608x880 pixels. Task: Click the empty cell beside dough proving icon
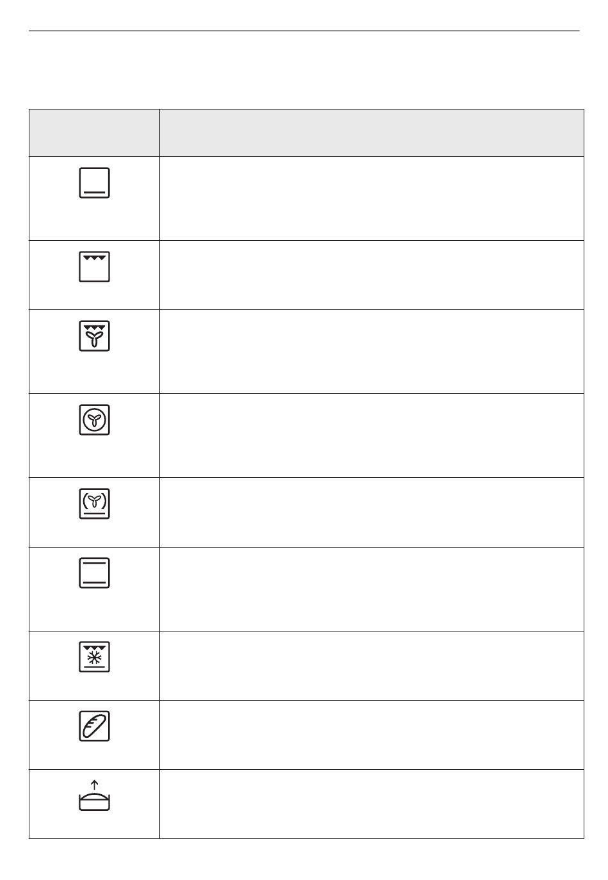coord(372,804)
